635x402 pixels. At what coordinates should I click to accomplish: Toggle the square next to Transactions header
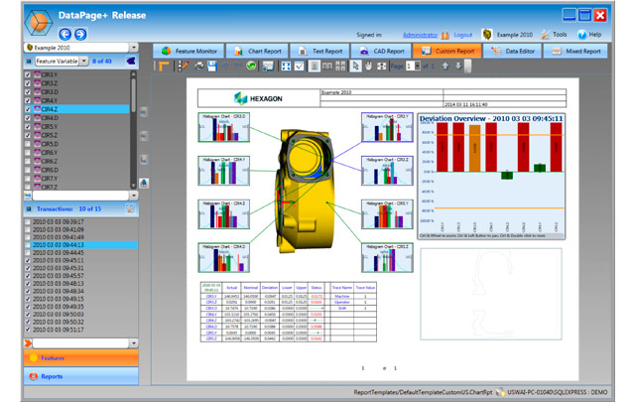29,209
